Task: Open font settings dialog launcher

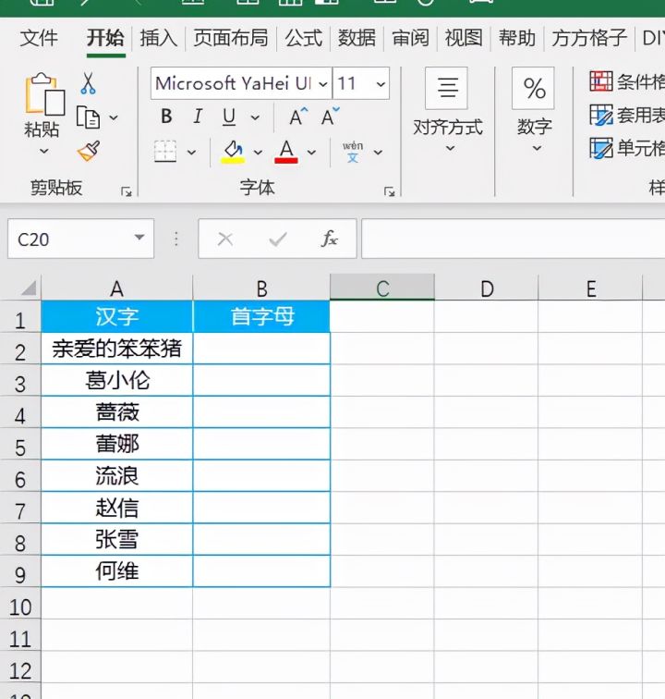Action: (389, 191)
